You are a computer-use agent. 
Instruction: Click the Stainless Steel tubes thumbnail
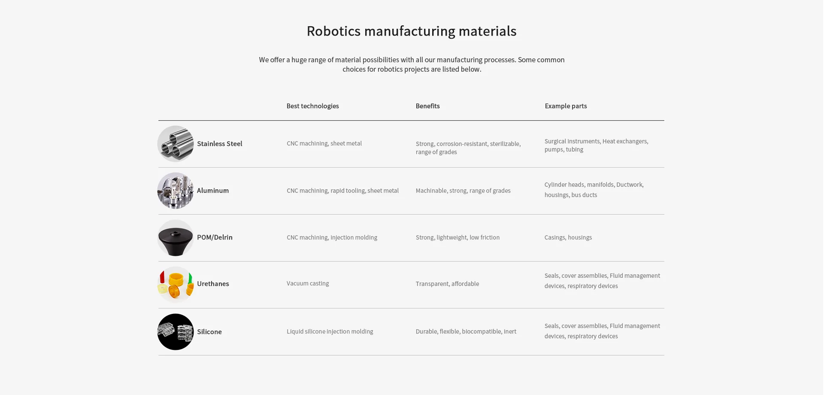coord(176,144)
